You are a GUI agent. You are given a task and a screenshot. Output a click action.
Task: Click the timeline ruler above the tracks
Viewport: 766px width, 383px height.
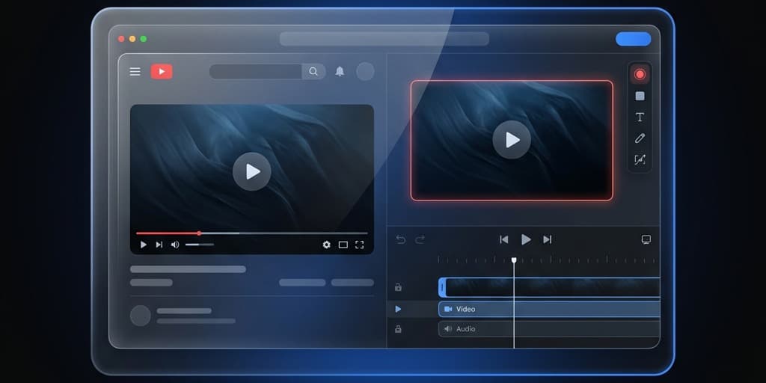546,260
